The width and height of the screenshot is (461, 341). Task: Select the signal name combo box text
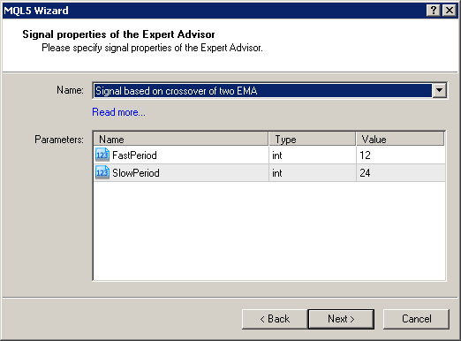(x=262, y=90)
